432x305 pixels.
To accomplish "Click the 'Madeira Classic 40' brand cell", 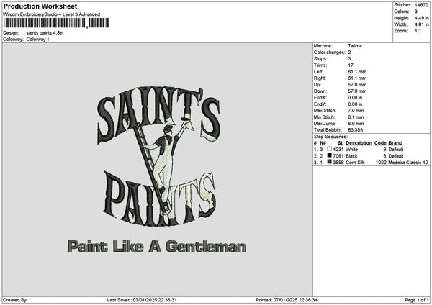I will [x=408, y=163].
